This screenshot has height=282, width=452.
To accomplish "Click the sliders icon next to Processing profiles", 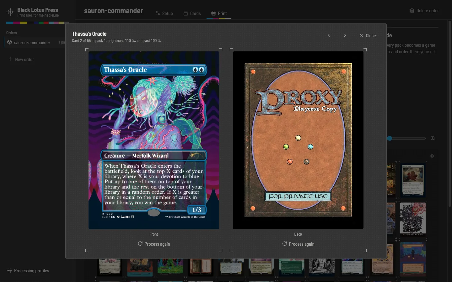I will 9,270.
